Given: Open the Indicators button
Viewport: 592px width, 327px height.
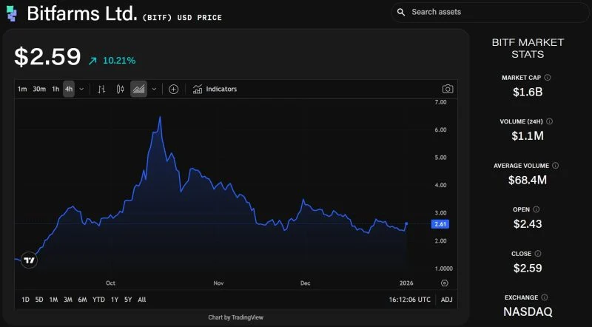Looking at the screenshot, I should coord(215,90).
